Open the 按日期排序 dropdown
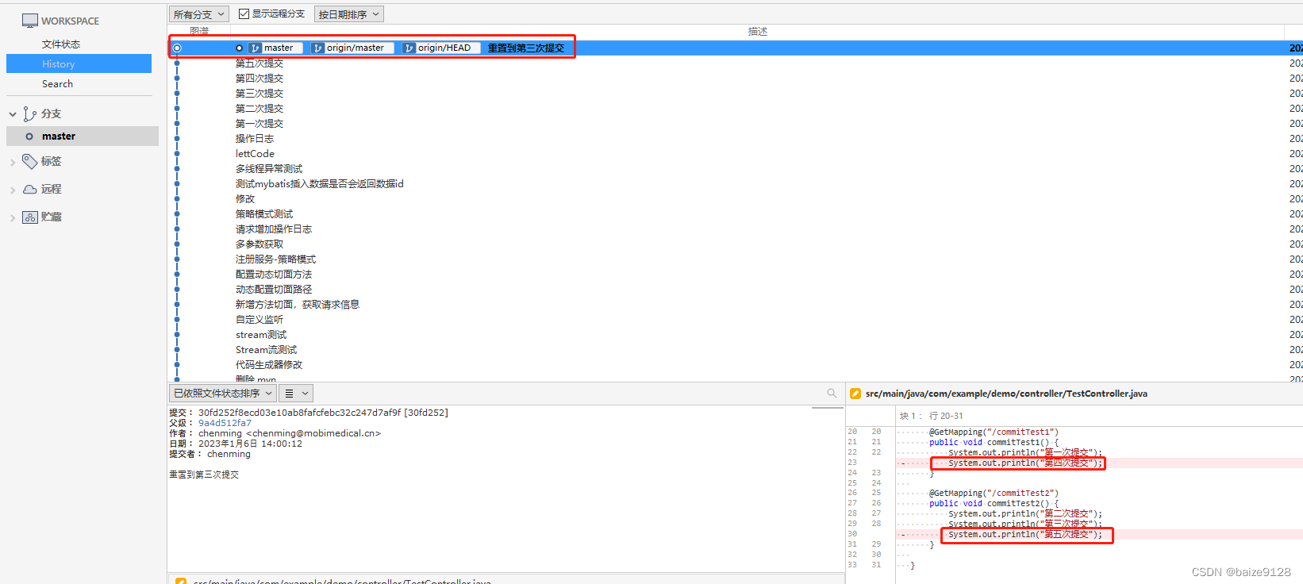The image size is (1303, 584). [x=349, y=14]
